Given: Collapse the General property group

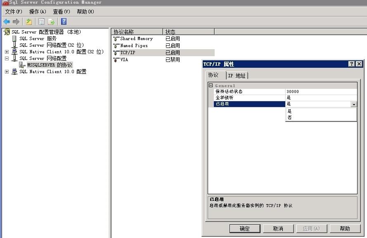Looking at the screenshot, I should [x=211, y=86].
